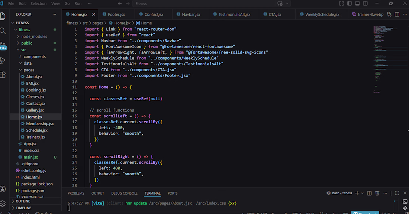The image size is (409, 214).
Task: Open the Source Control view
Action: click(3, 46)
